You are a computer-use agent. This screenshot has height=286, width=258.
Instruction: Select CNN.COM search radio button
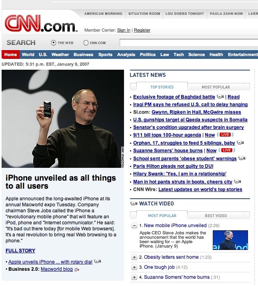pos(86,43)
